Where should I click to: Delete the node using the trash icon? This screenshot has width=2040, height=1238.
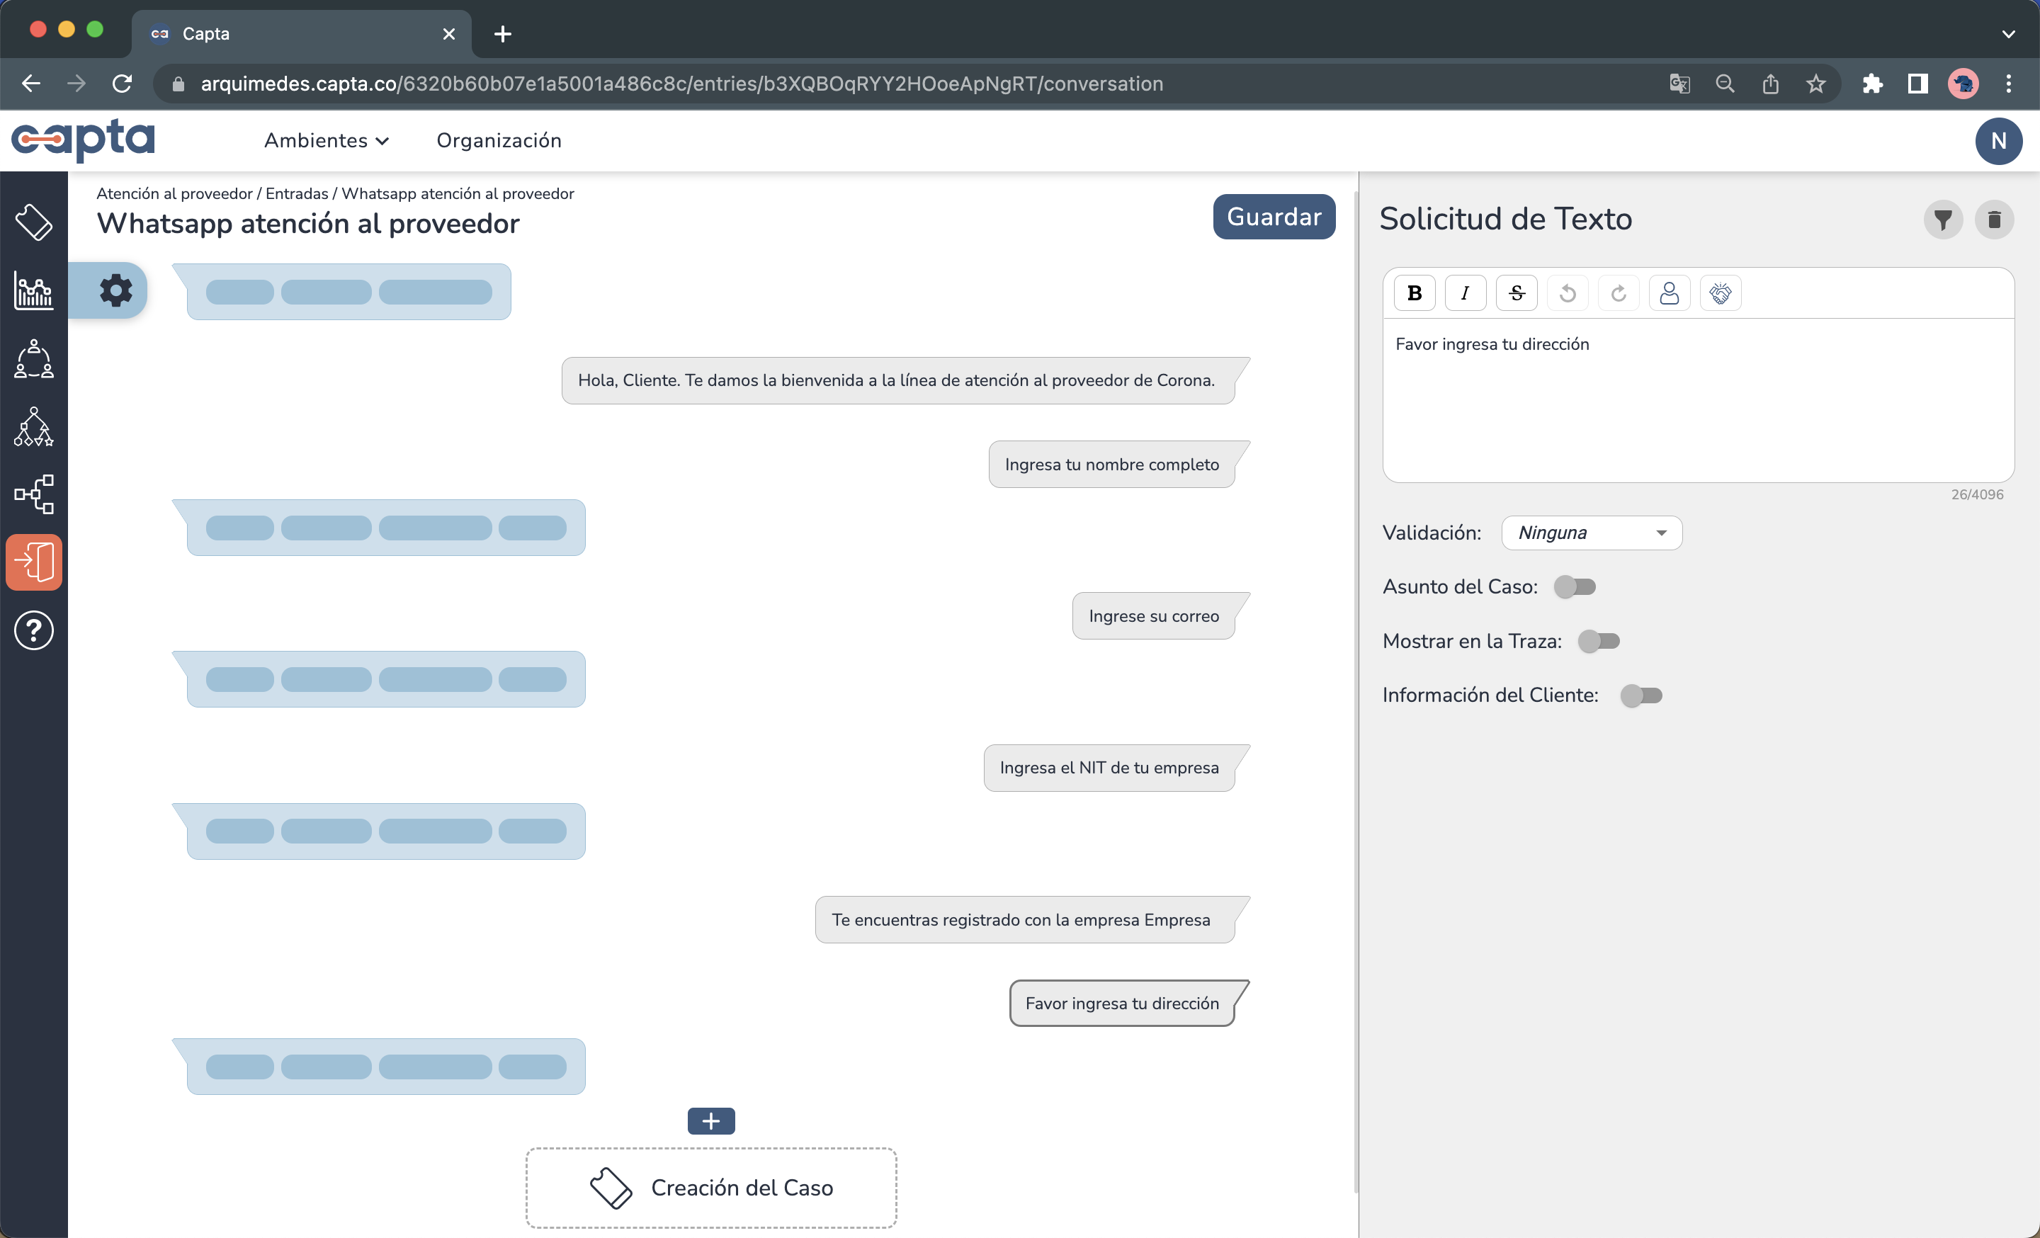1995,220
